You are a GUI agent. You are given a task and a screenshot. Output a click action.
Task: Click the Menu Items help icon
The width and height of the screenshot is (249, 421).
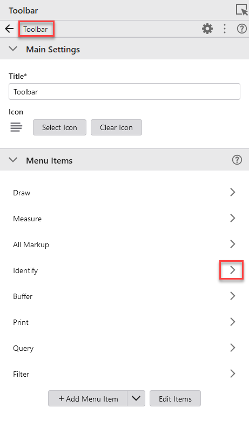[237, 160]
